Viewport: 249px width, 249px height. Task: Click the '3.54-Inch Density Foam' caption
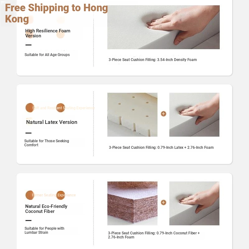pos(177,60)
